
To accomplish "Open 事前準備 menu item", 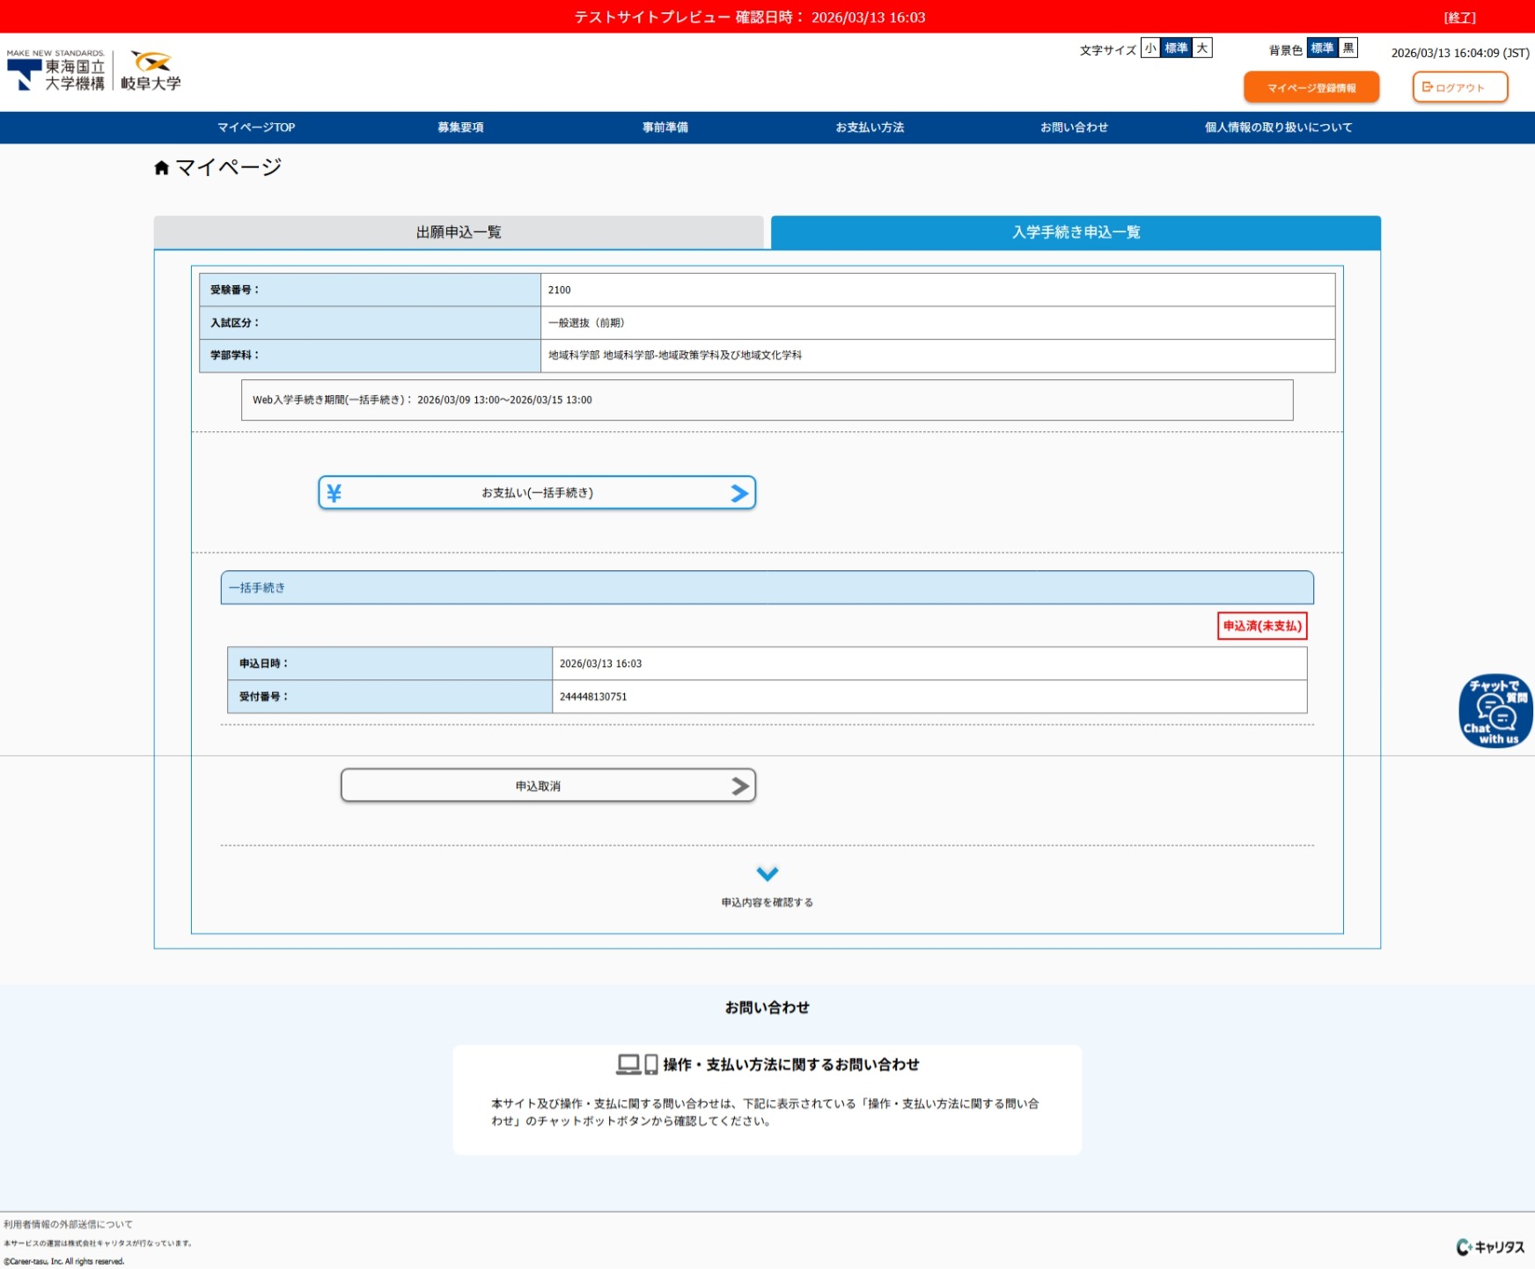I will click(665, 128).
